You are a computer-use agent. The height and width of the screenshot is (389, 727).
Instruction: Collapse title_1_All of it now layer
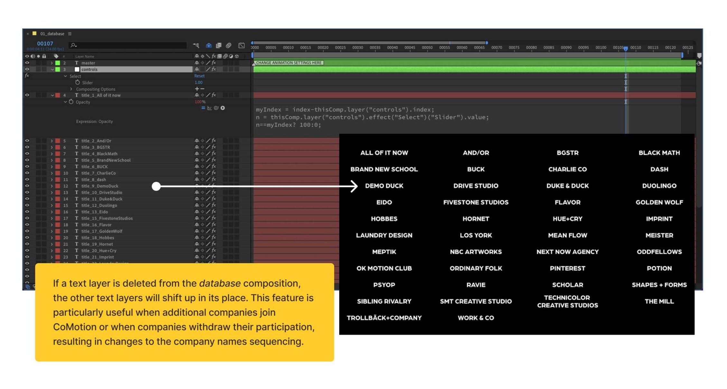52,95
